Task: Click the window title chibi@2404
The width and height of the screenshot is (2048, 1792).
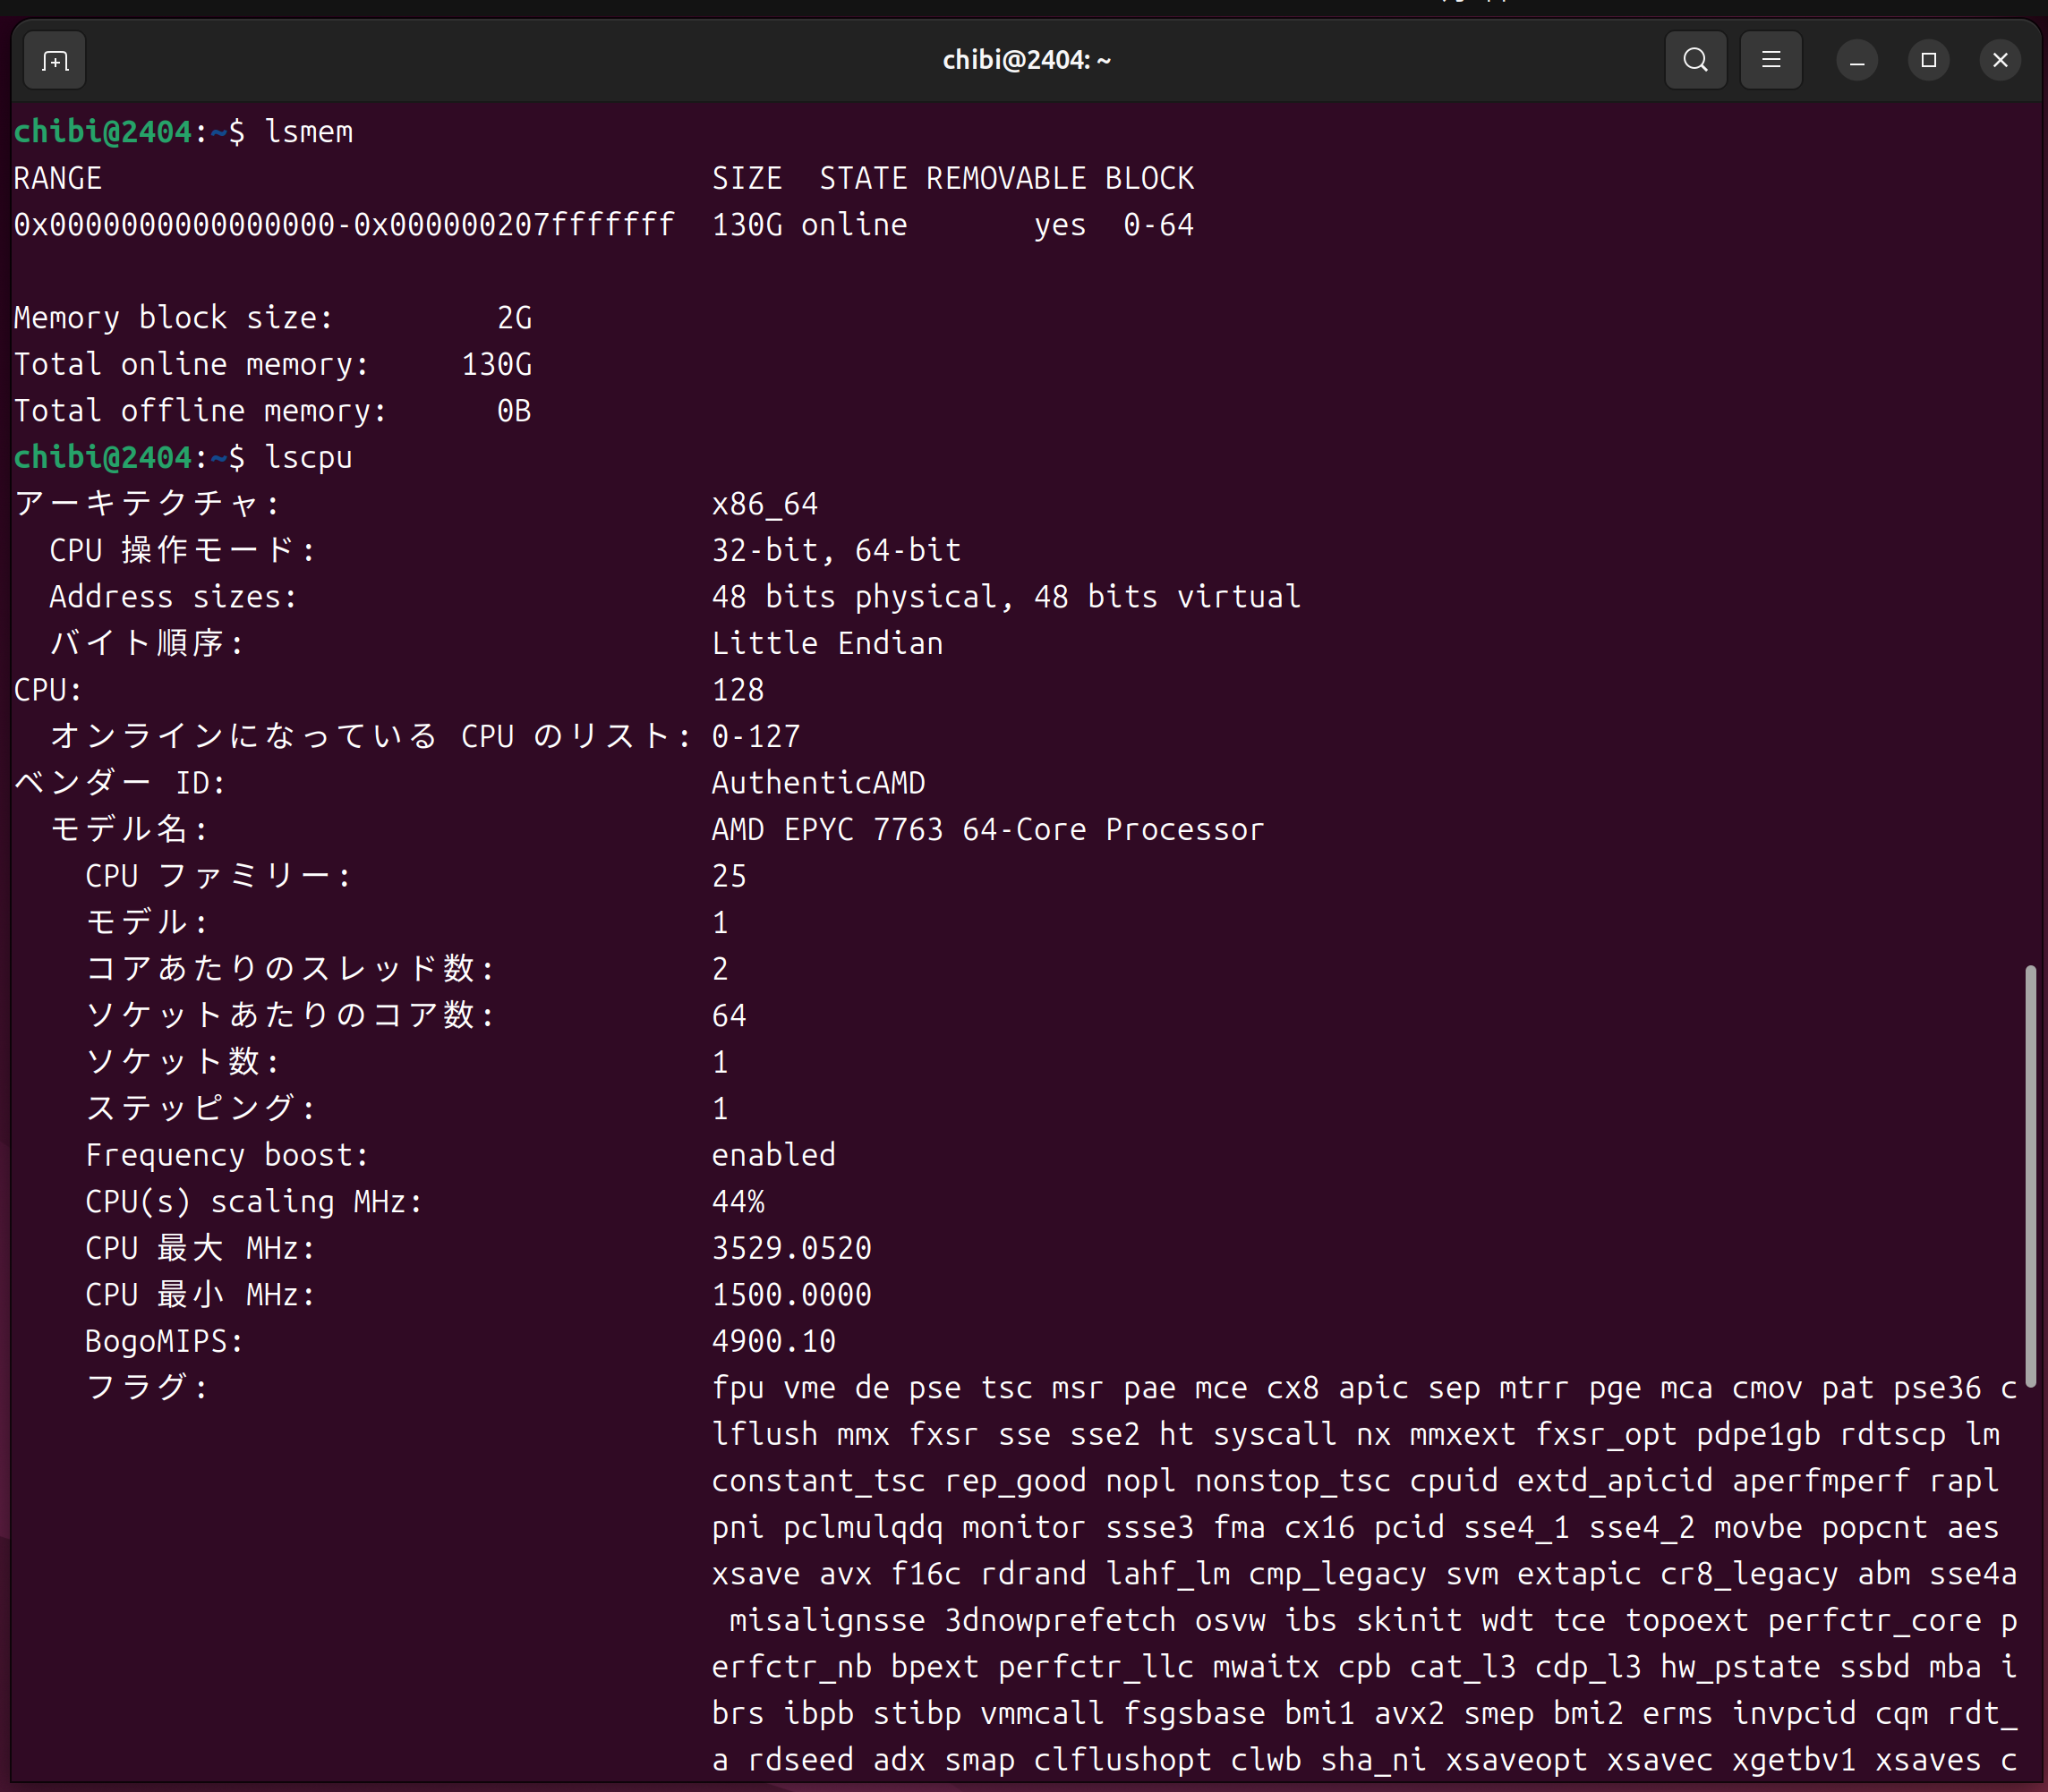Action: point(1026,60)
